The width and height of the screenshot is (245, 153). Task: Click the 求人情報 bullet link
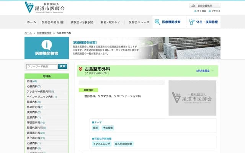pos(201,11)
